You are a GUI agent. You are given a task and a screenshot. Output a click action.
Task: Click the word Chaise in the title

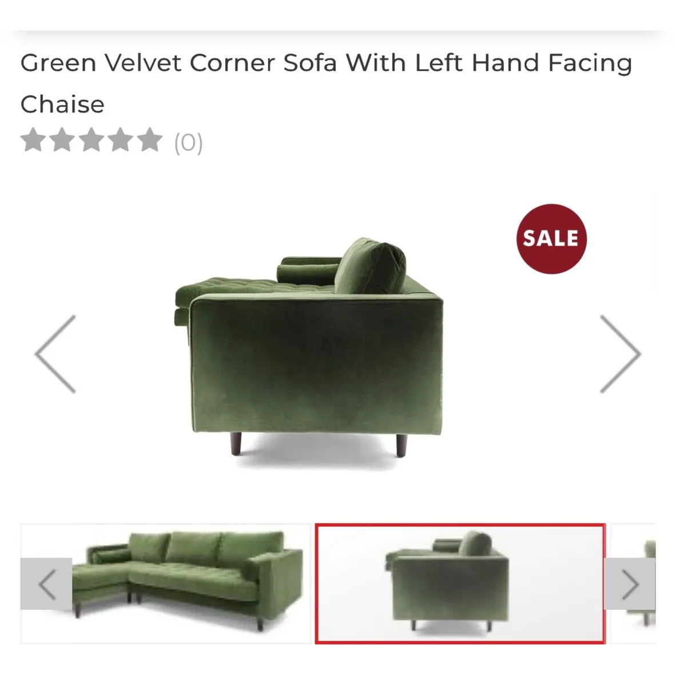(x=62, y=104)
